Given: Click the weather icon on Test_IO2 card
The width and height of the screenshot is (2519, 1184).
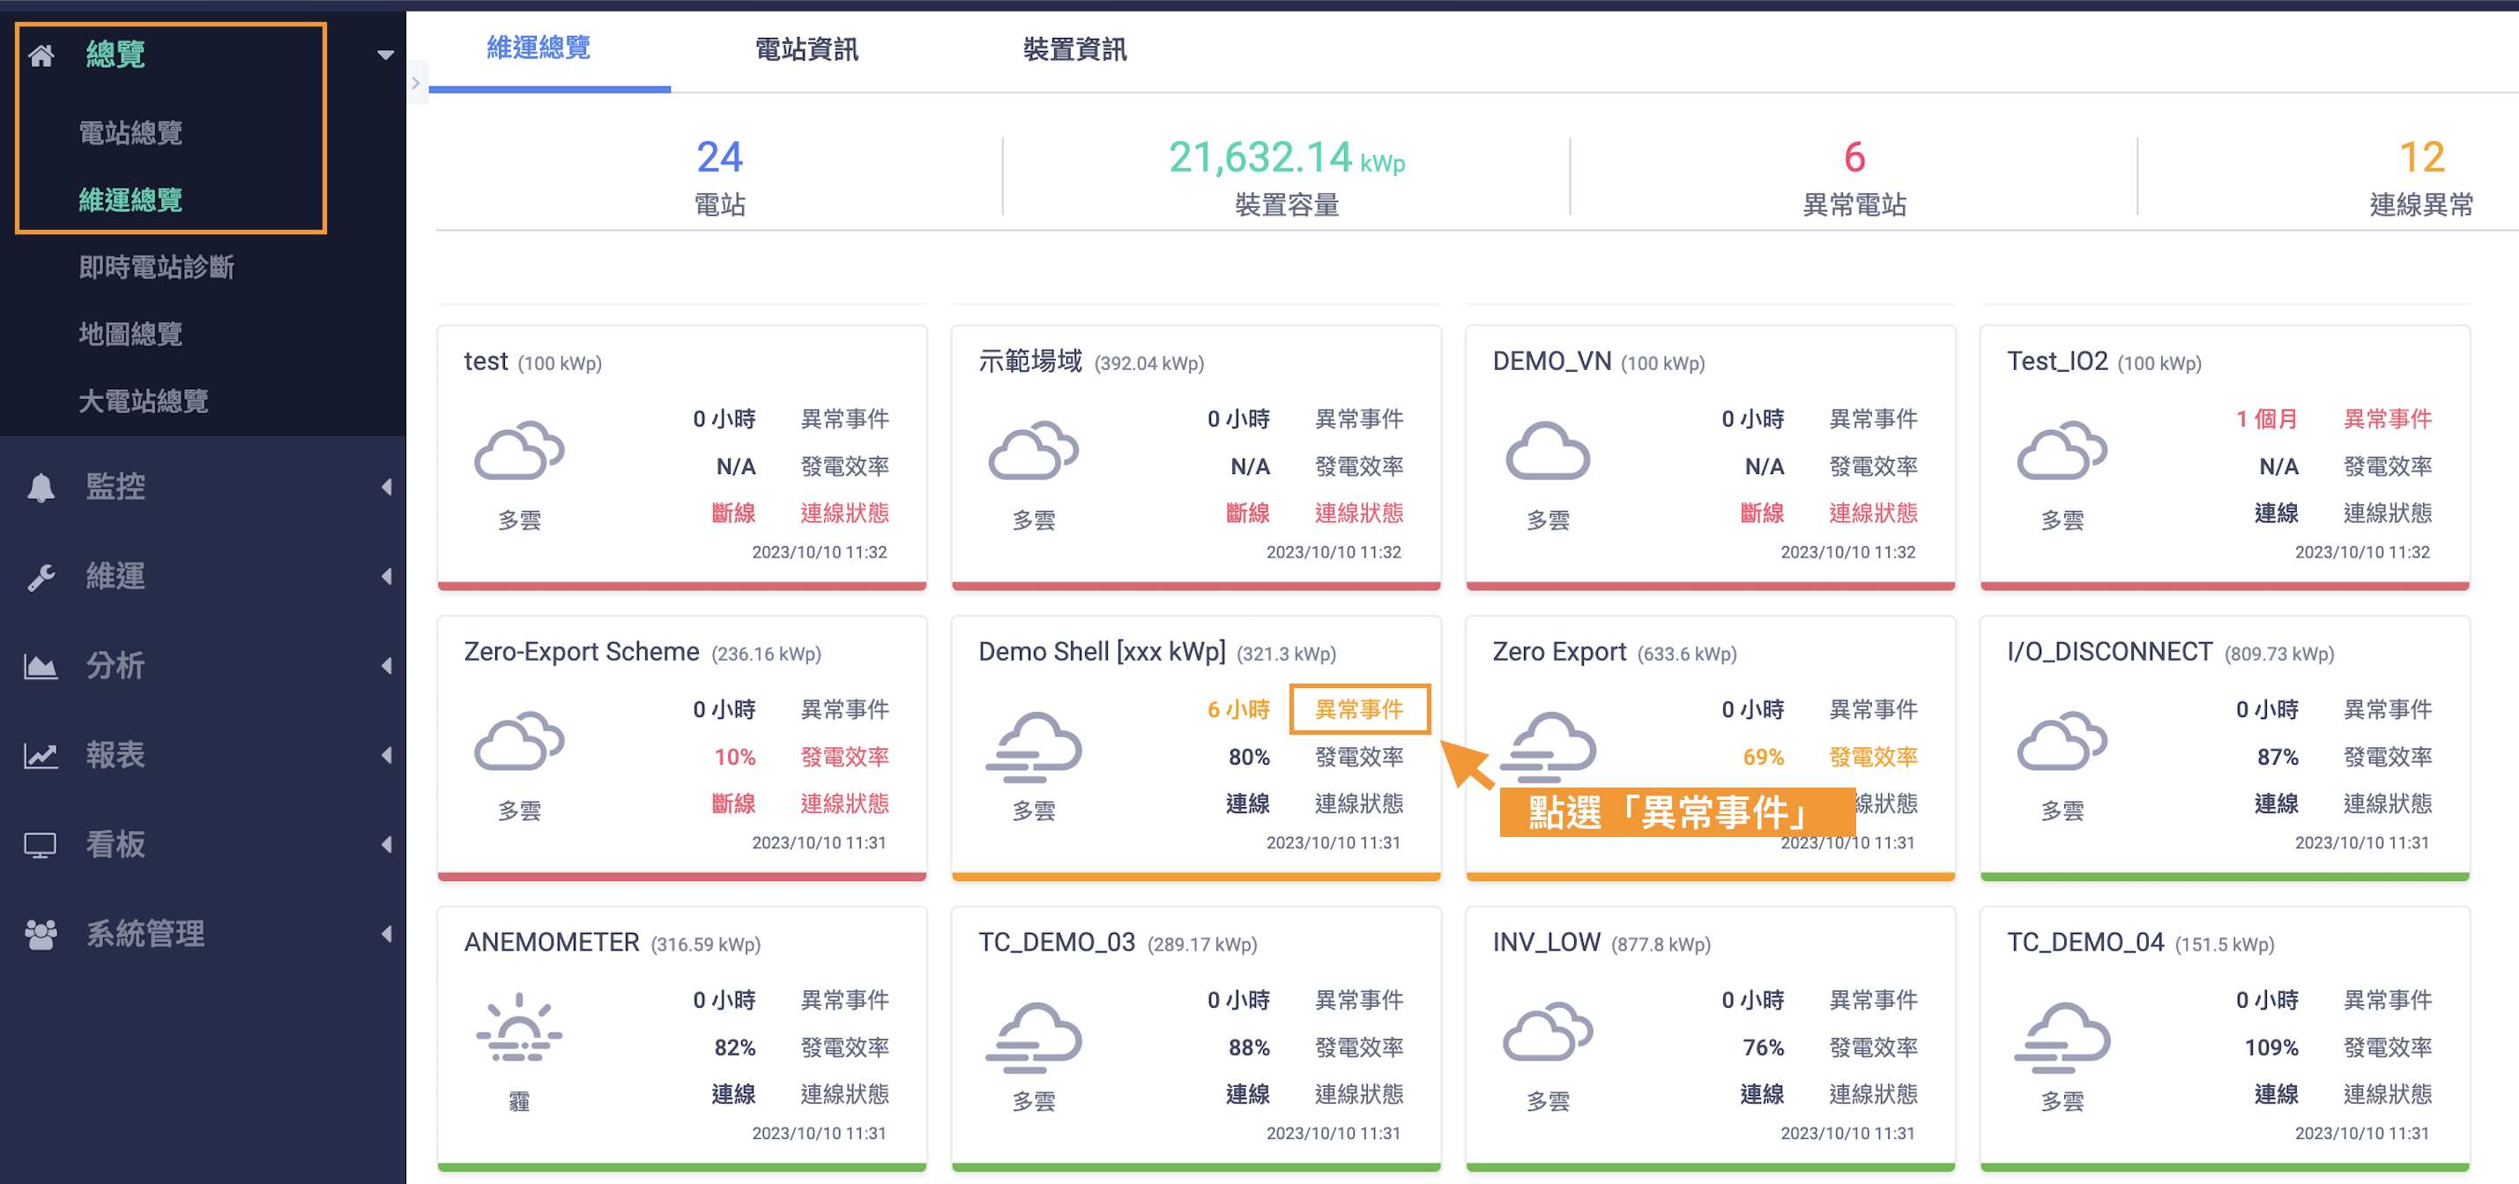Looking at the screenshot, I should click(2062, 451).
